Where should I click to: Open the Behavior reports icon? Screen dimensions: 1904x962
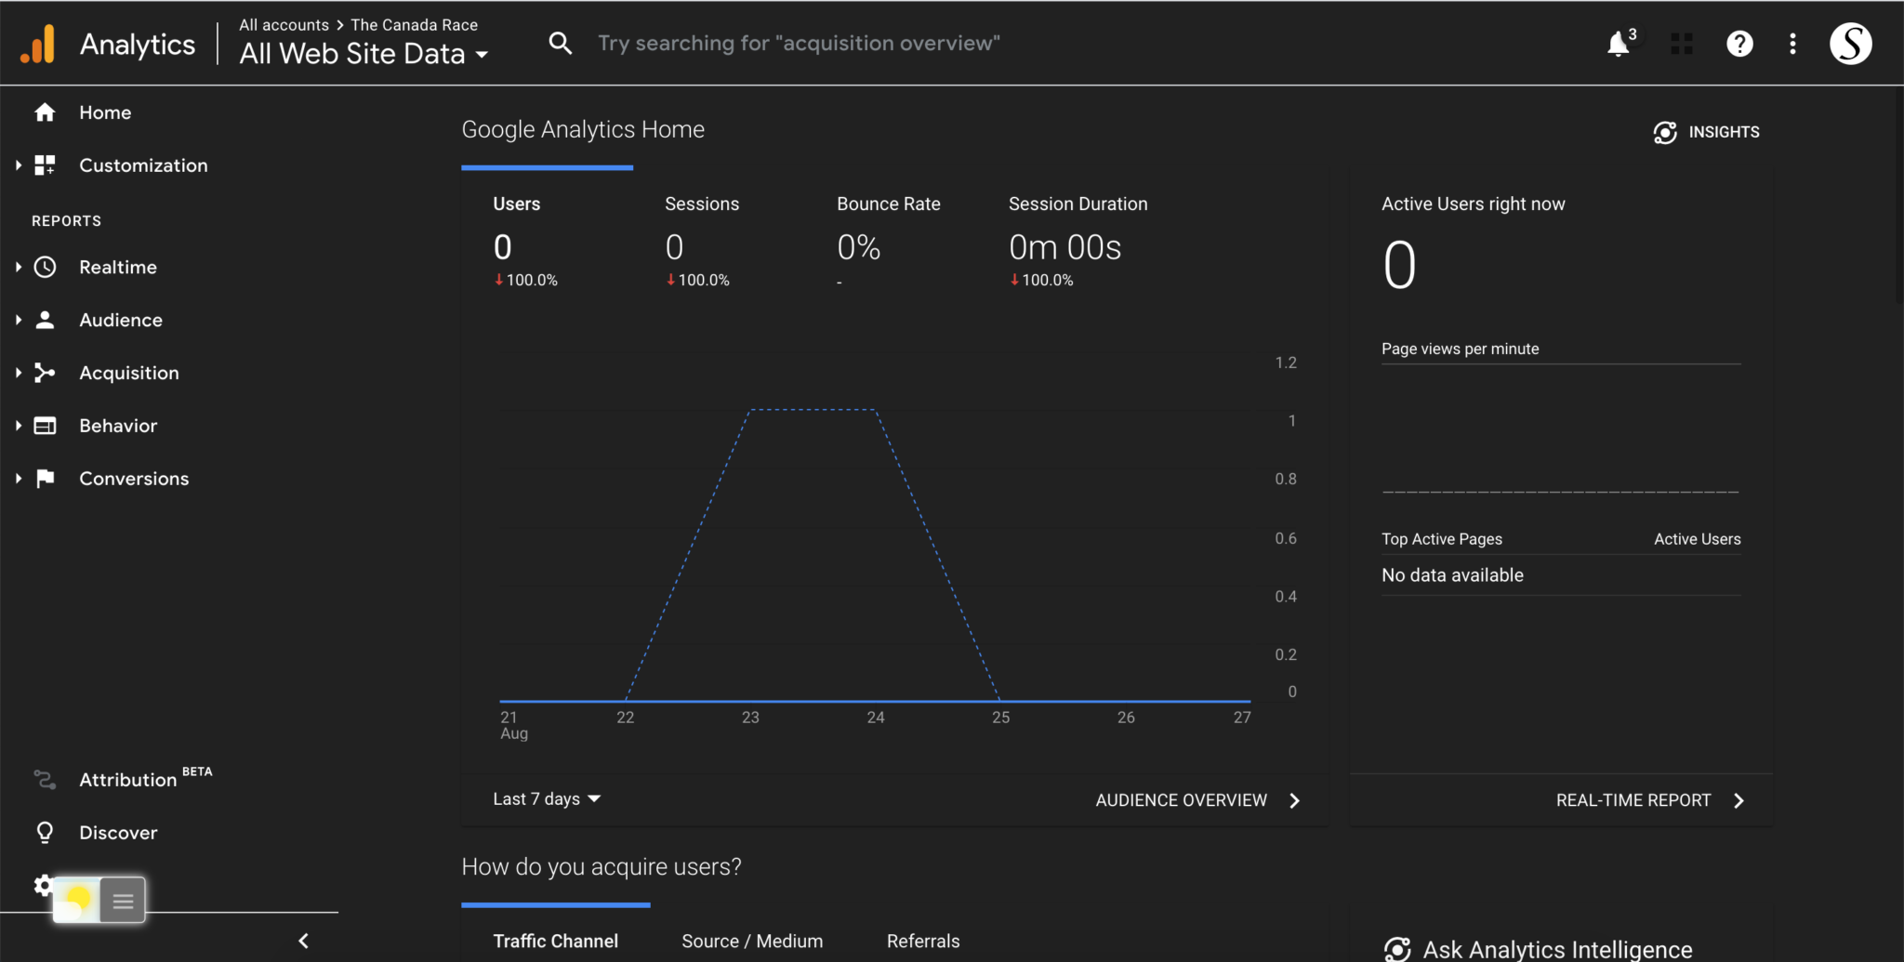click(44, 425)
